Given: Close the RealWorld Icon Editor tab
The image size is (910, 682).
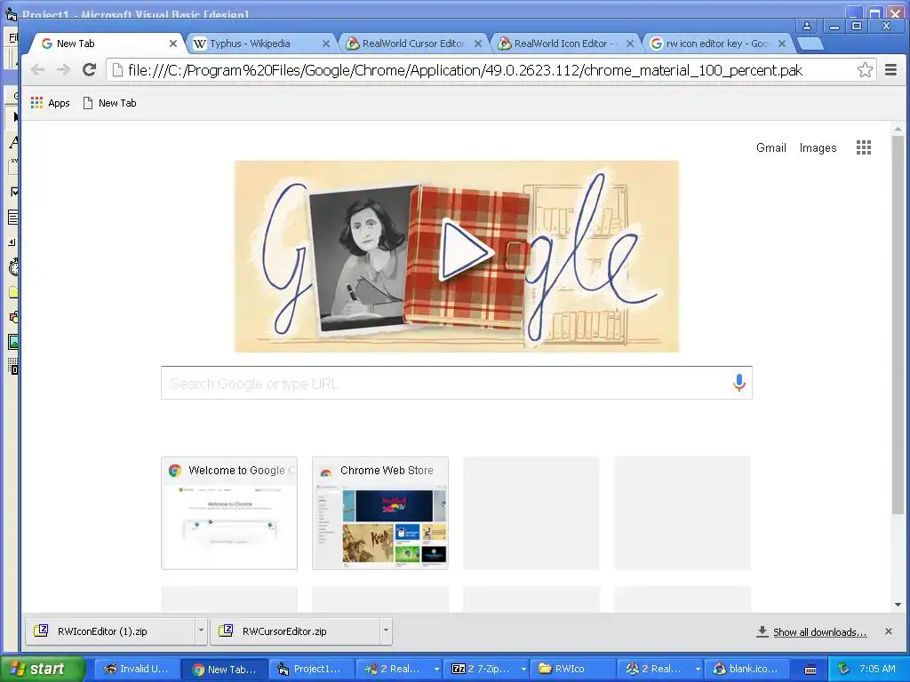Looking at the screenshot, I should point(630,44).
